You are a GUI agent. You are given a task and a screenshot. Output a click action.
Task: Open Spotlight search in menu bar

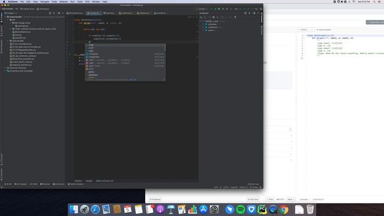pos(374,2)
